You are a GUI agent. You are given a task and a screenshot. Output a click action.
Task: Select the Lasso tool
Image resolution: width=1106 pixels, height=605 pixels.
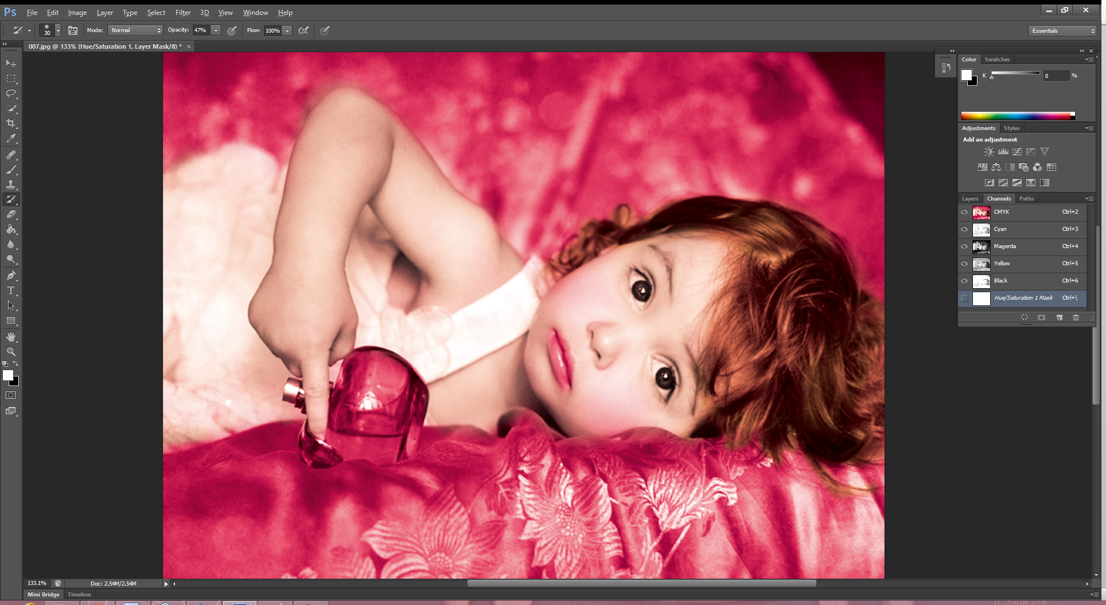[11, 93]
